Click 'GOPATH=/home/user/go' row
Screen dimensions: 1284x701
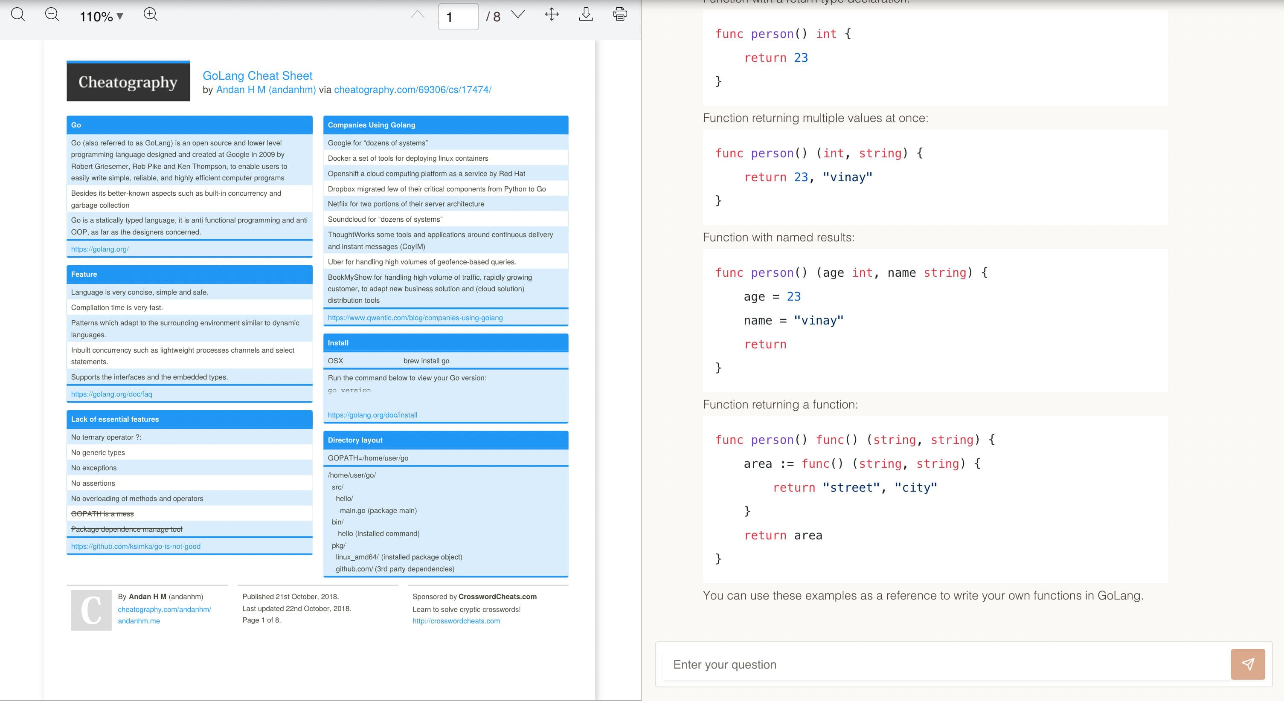[446, 458]
